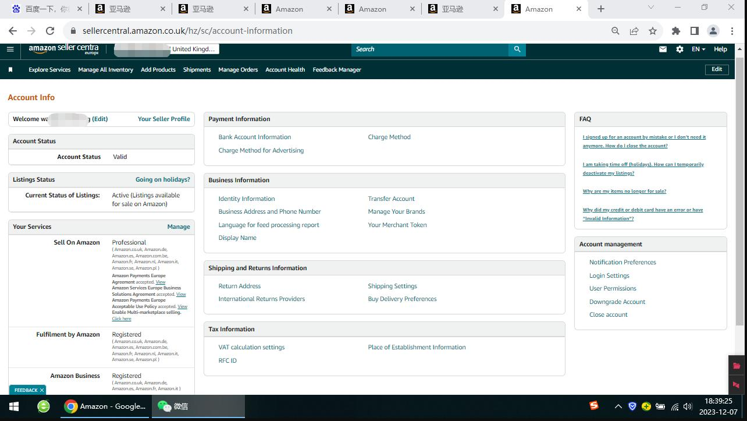The height and width of the screenshot is (421, 747).
Task: Reload the page with browser refresh icon
Action: click(x=50, y=31)
